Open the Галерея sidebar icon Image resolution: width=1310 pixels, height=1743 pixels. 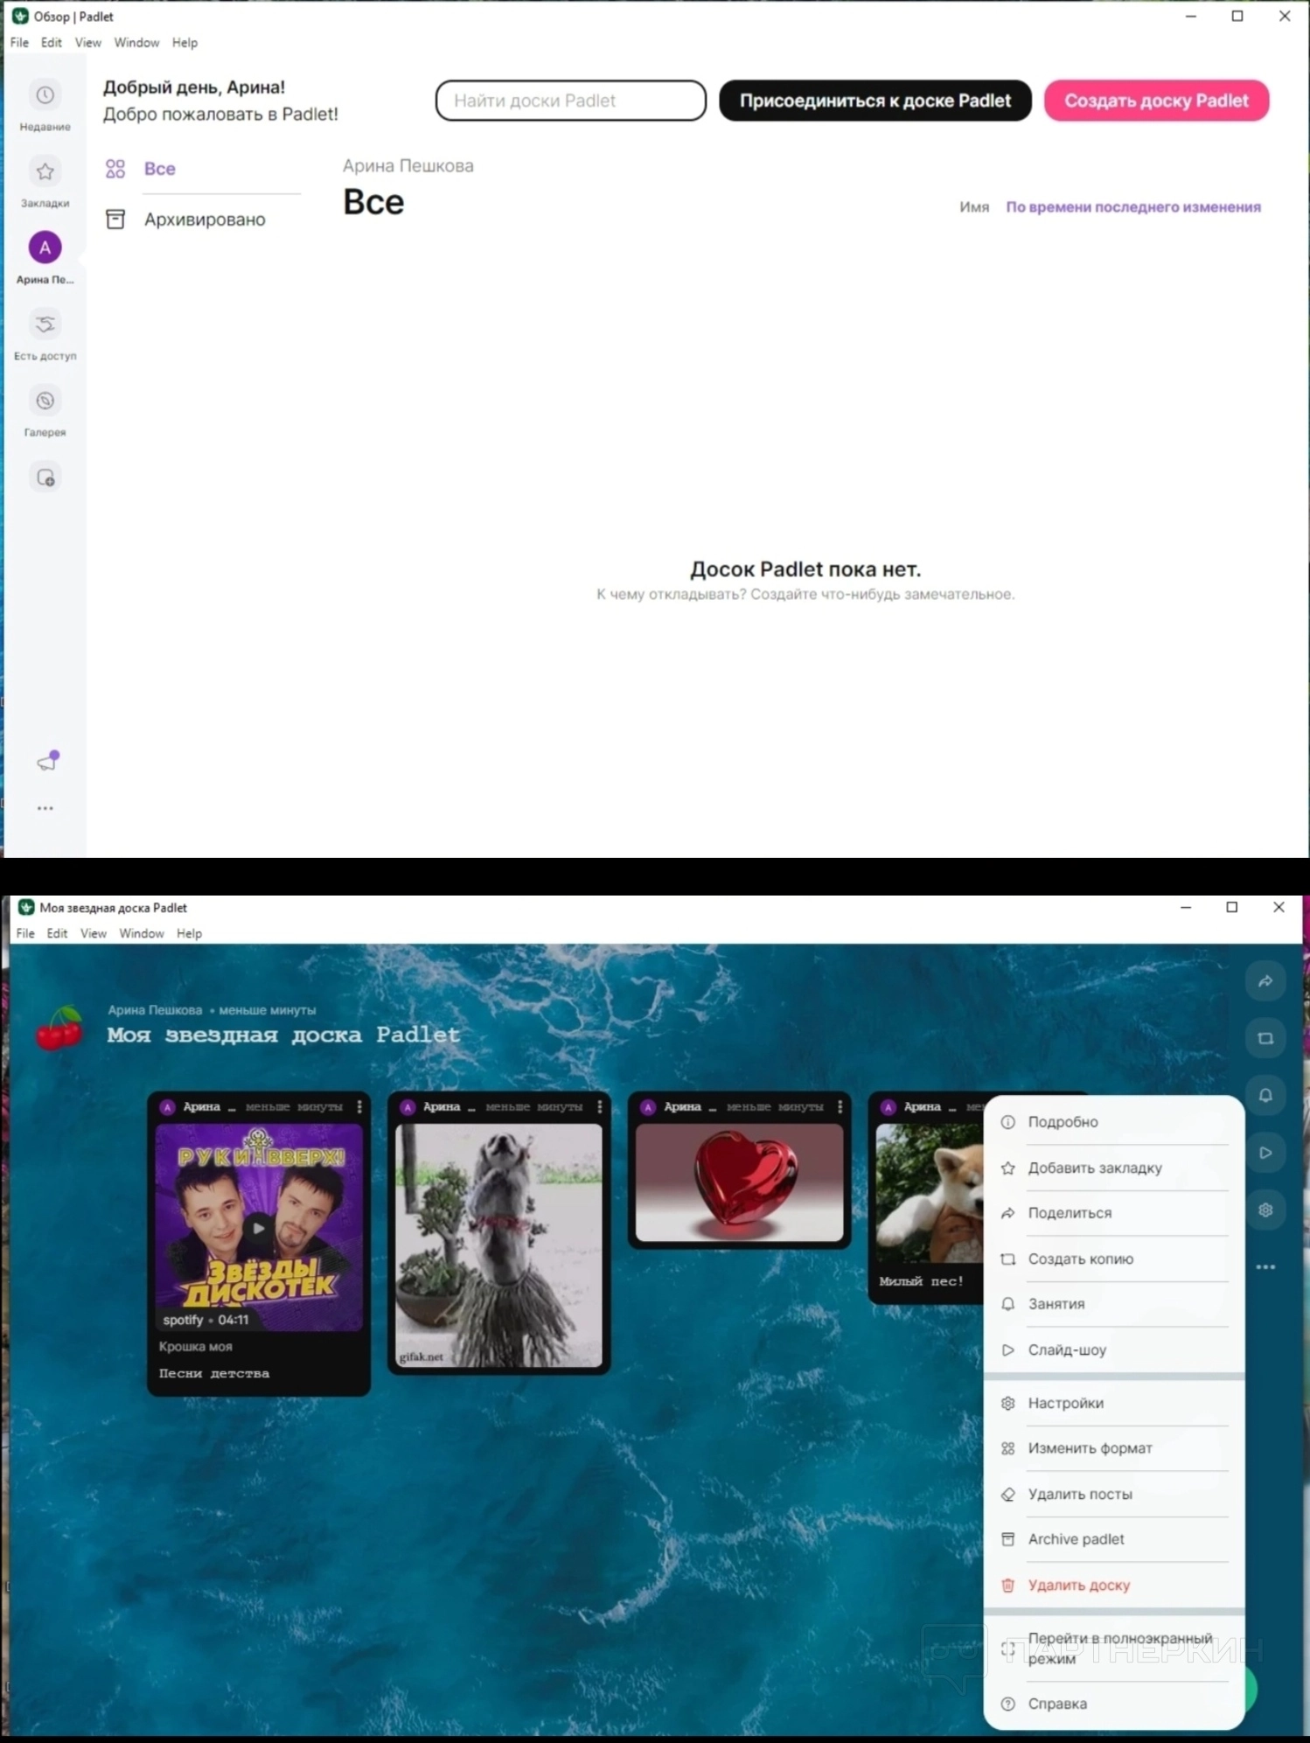[45, 401]
